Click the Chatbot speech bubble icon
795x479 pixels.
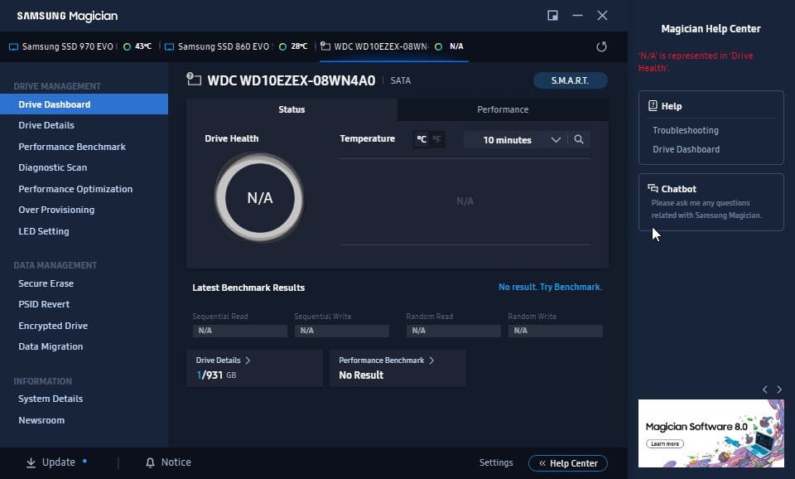[x=653, y=188]
